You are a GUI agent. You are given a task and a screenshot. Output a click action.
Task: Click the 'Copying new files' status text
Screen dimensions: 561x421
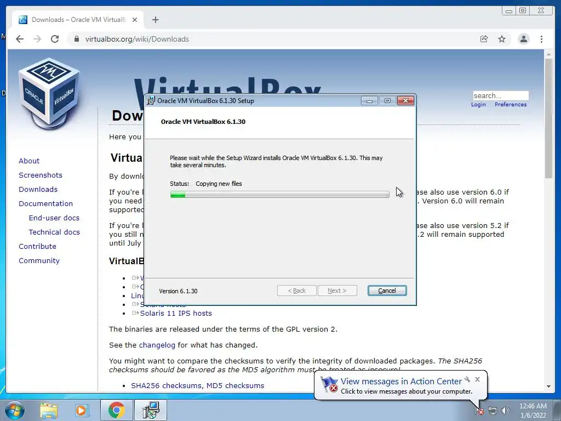pyautogui.click(x=219, y=184)
